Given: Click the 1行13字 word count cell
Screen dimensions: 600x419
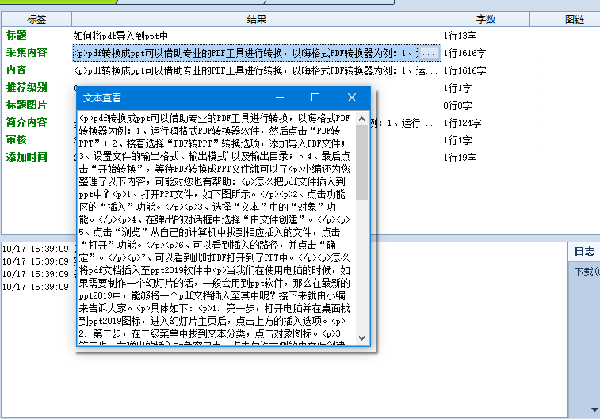Looking at the screenshot, I should coord(460,36).
